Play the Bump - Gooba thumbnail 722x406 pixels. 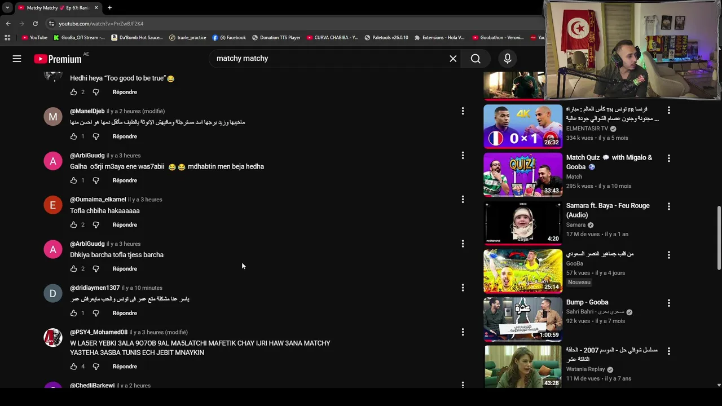point(523,319)
